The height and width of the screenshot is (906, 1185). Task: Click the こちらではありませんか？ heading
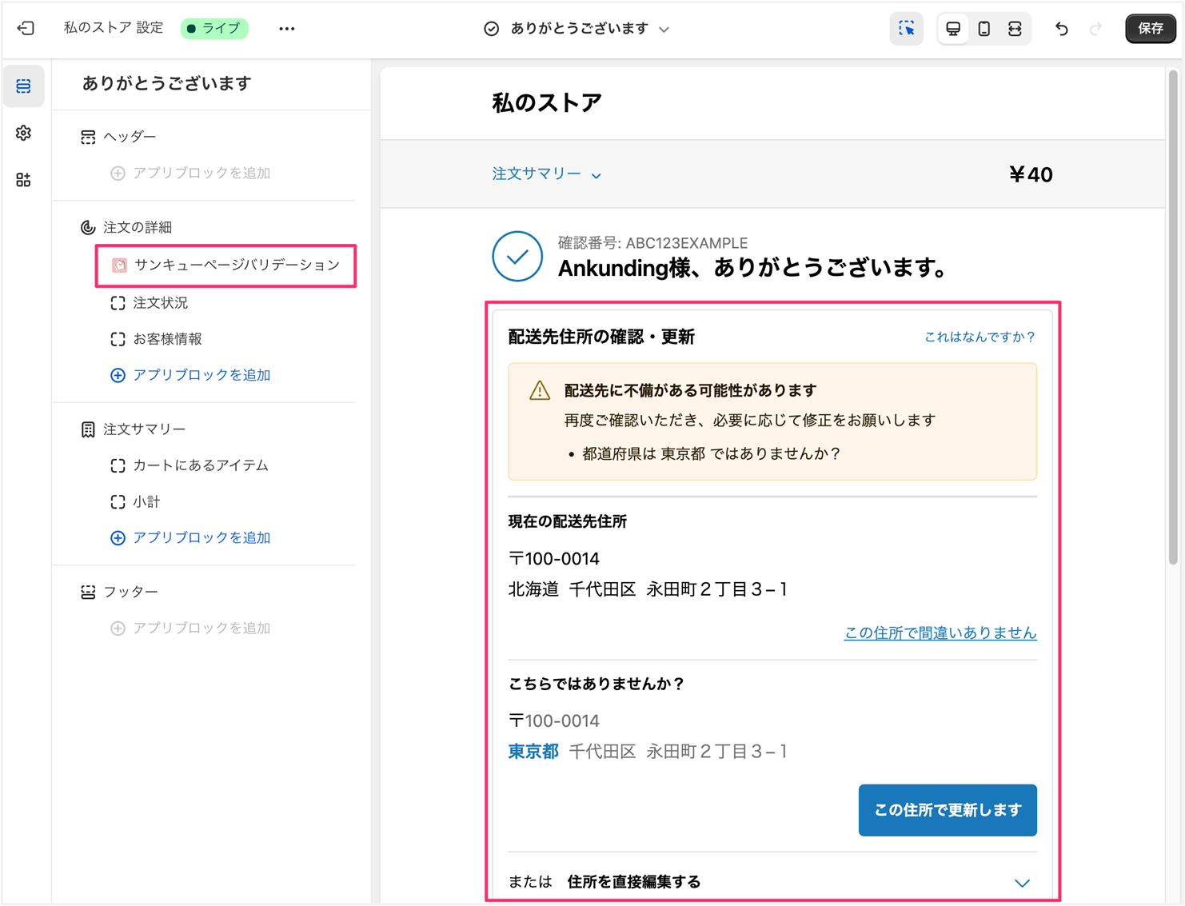596,684
